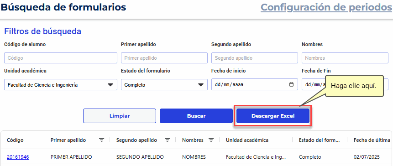The image size is (393, 166).
Task: Select the Fecha de inicio date field
Action: pos(255,85)
